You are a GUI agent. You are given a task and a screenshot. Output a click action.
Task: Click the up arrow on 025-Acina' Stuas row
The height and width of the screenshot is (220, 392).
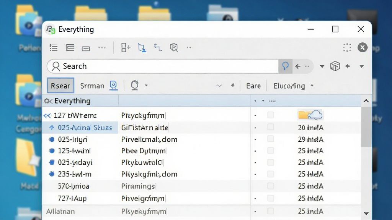[52, 128]
